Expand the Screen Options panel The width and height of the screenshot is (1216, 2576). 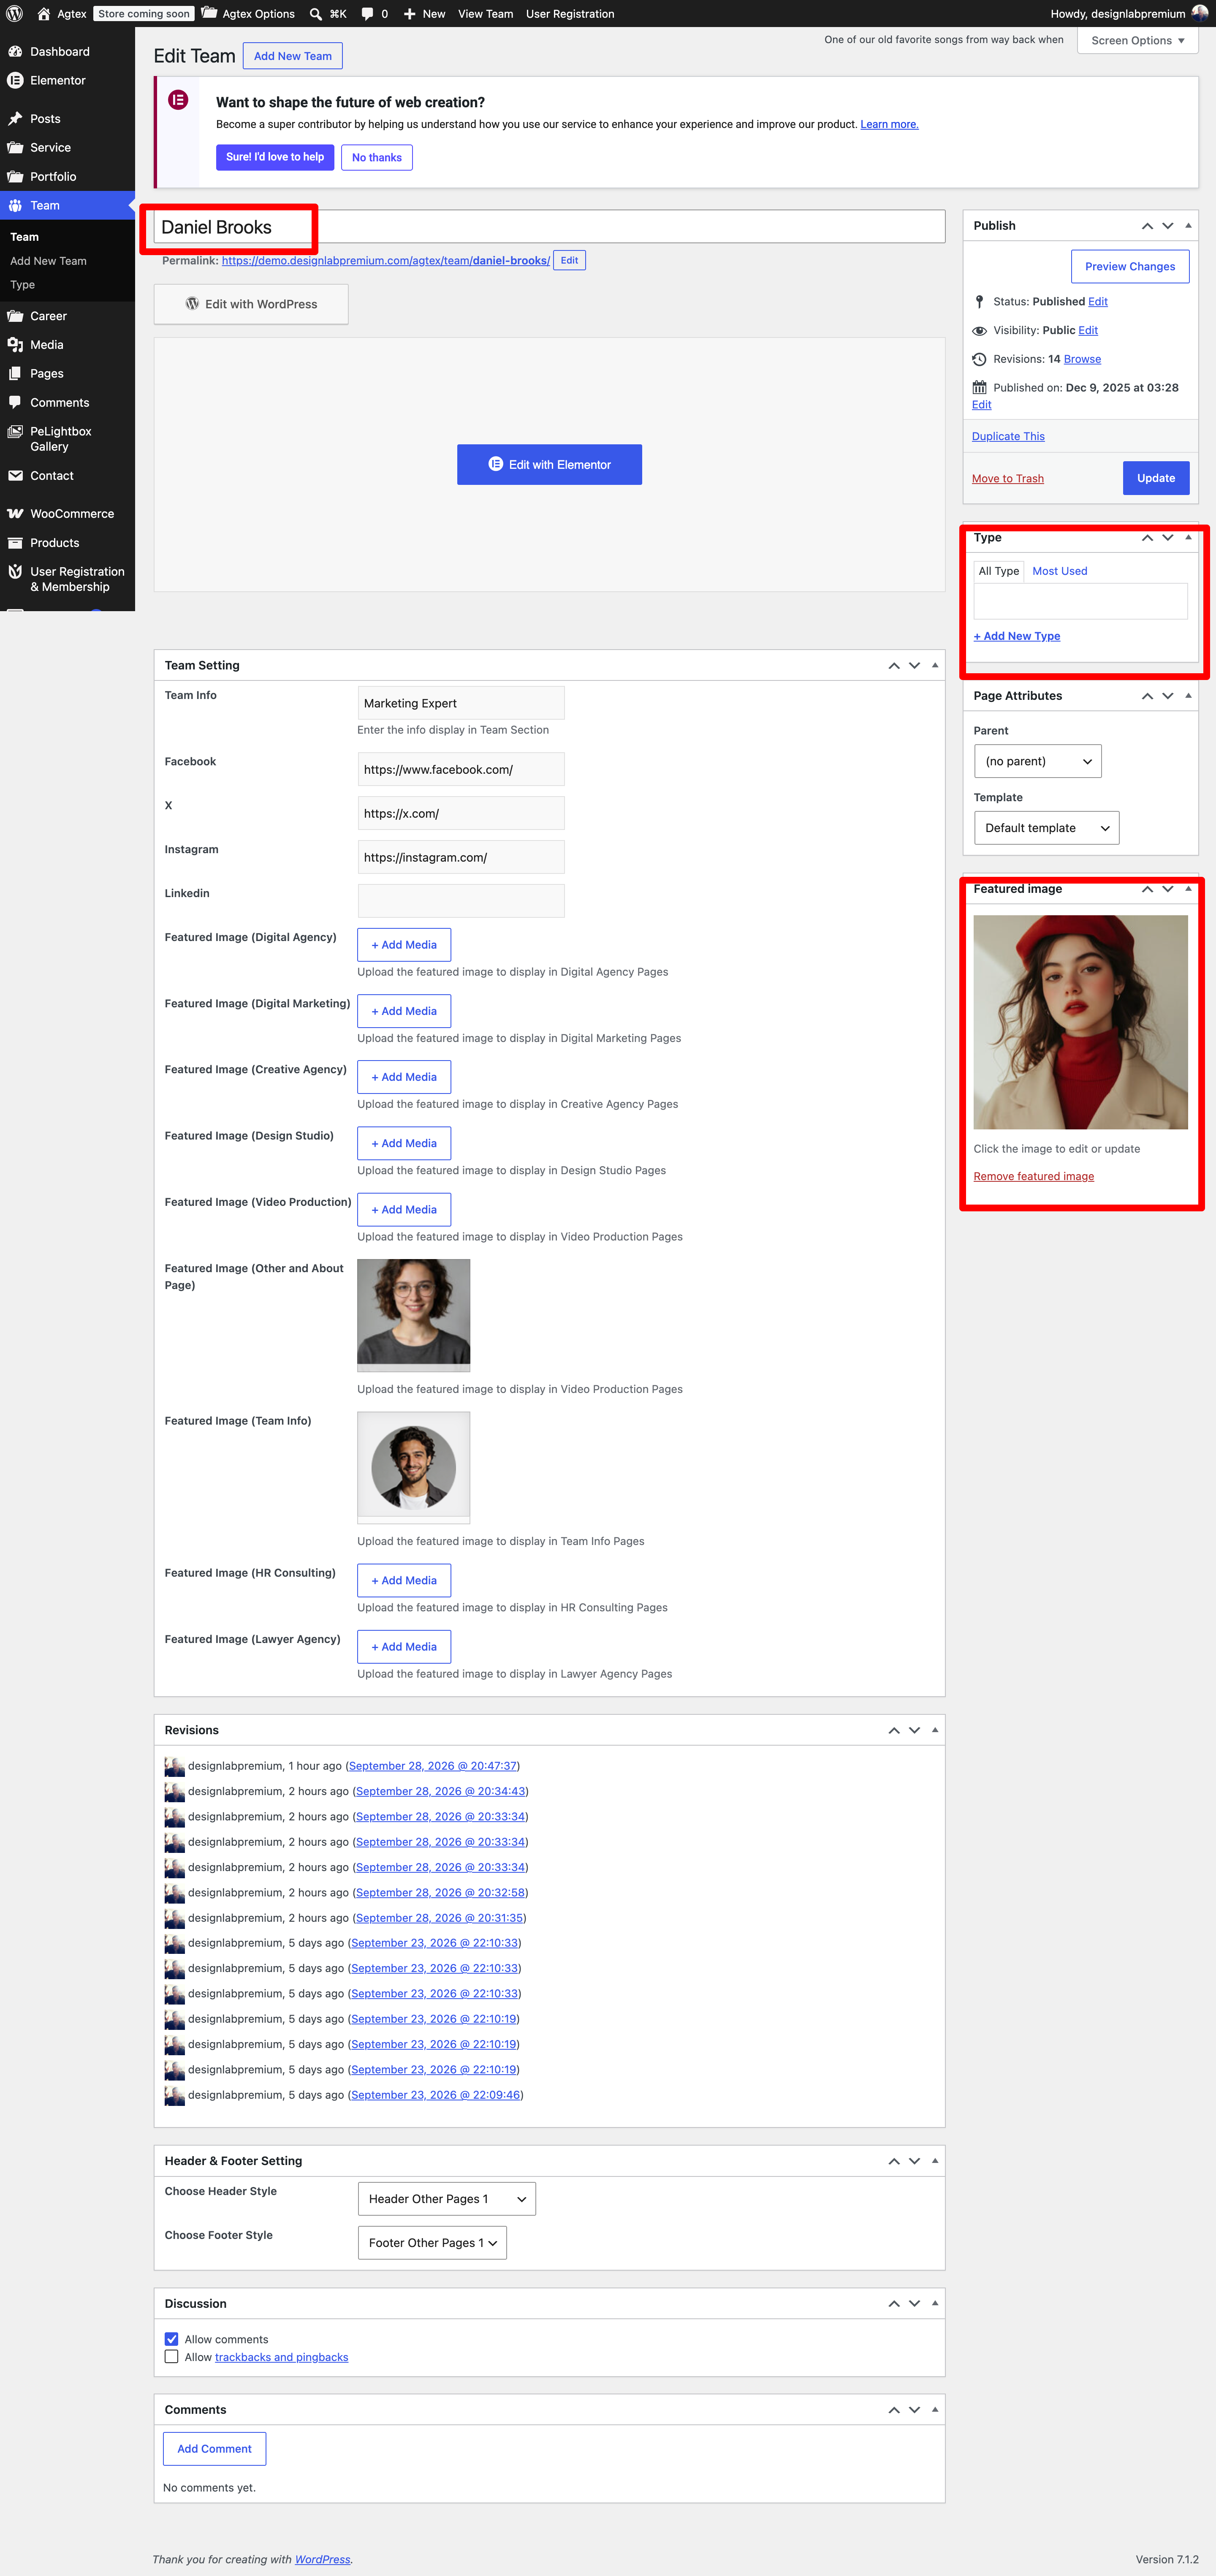[x=1137, y=40]
